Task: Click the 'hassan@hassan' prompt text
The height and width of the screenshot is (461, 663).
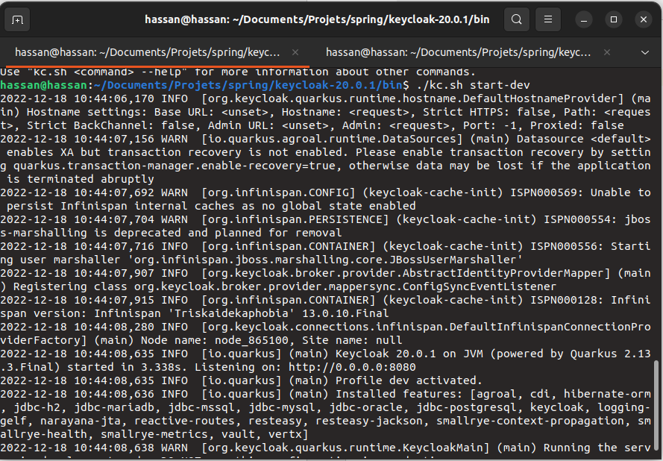Action: point(43,85)
